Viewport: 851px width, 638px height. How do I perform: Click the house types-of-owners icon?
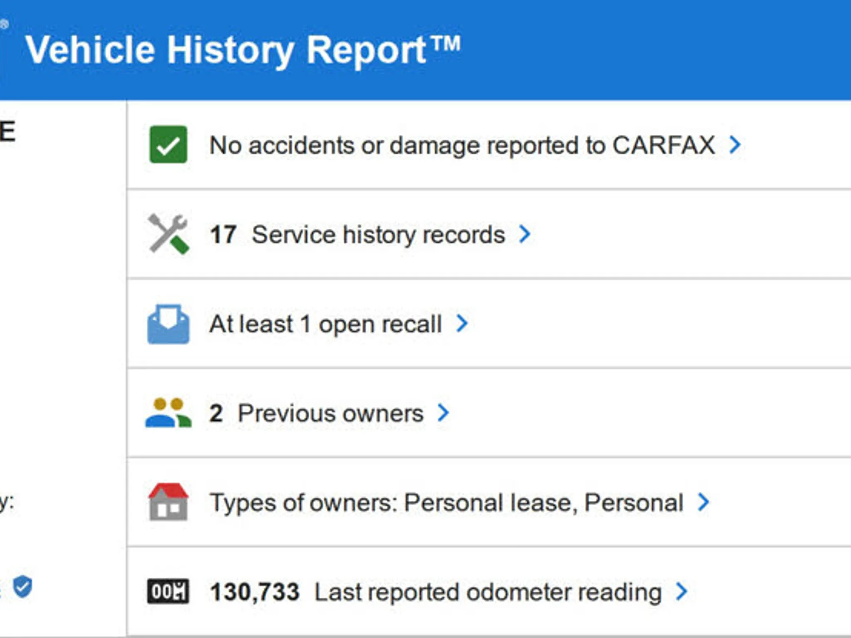pyautogui.click(x=168, y=502)
